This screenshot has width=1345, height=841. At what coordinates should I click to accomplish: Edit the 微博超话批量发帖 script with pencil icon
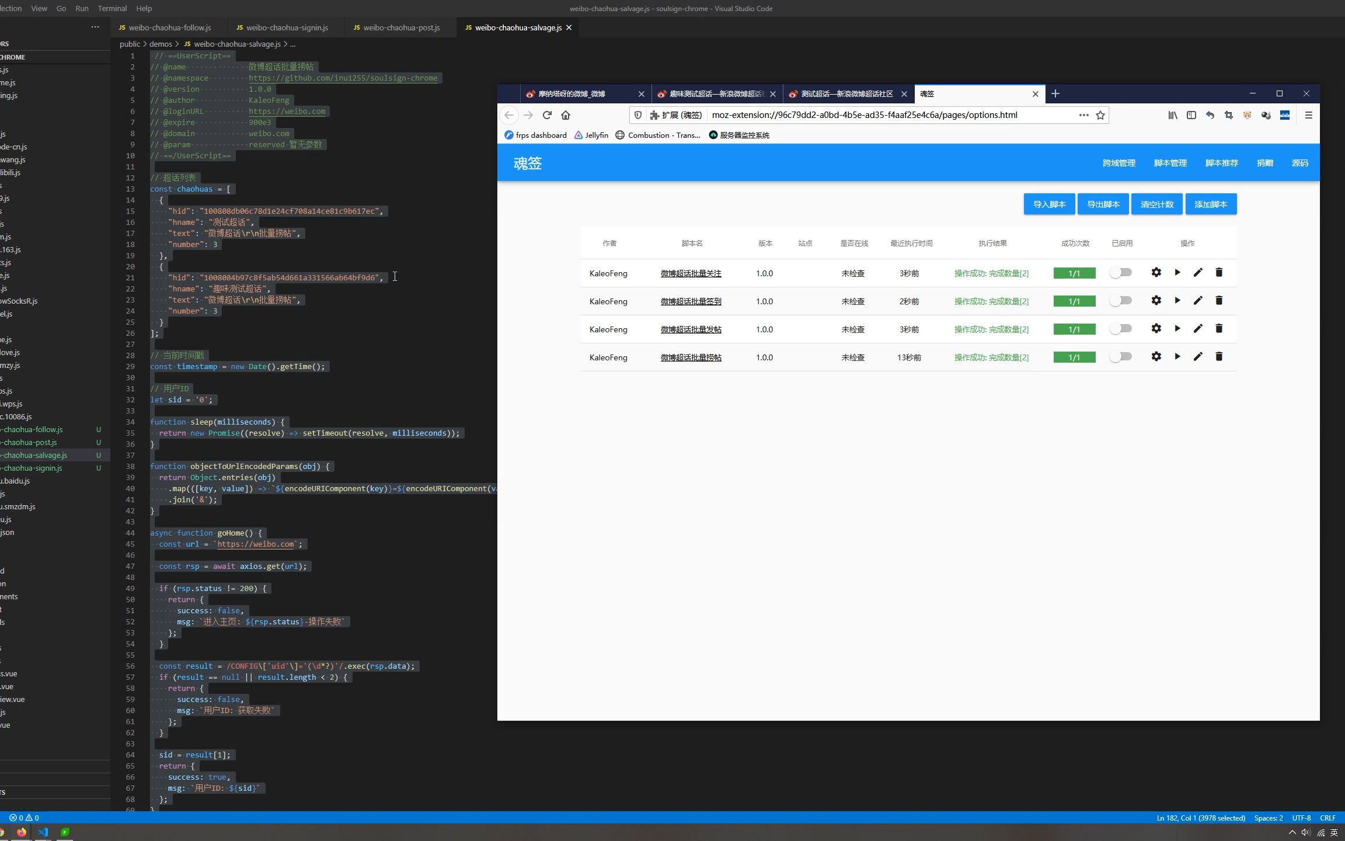[1198, 329]
